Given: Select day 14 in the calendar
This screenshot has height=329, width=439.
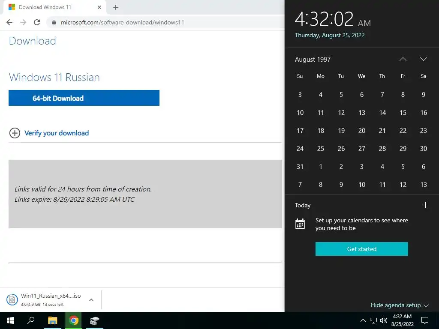Looking at the screenshot, I should [x=382, y=113].
